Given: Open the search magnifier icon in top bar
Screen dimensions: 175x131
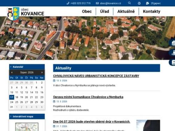Looking at the screenshot, I should 129,3.
